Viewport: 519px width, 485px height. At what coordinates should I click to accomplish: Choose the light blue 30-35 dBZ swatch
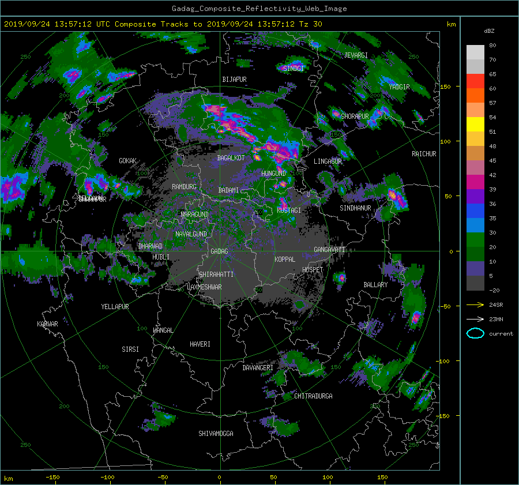coord(475,225)
